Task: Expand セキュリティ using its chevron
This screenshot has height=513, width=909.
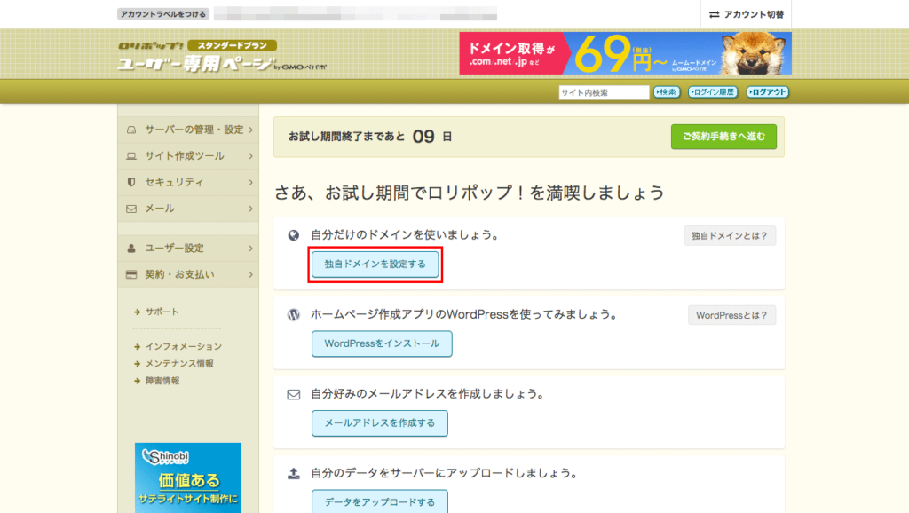Action: (250, 182)
